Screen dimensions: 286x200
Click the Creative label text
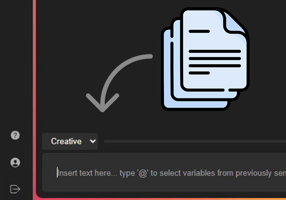[x=66, y=141]
